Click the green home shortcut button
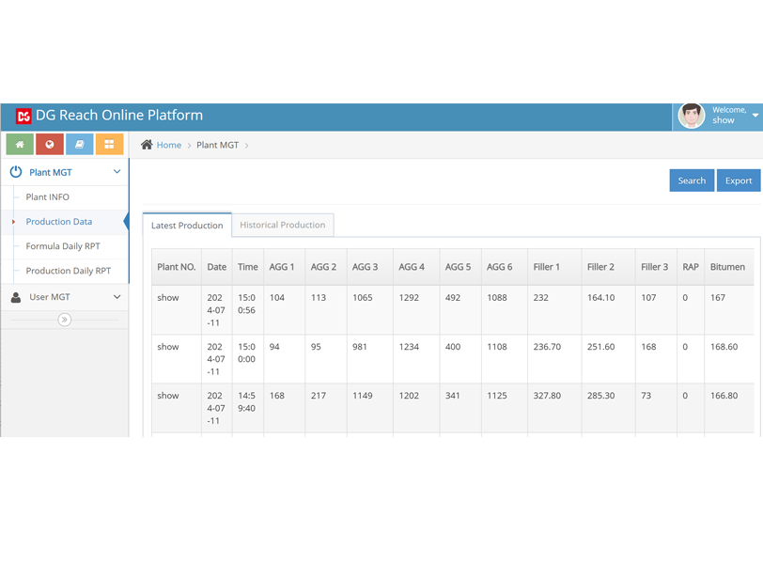 click(x=20, y=145)
